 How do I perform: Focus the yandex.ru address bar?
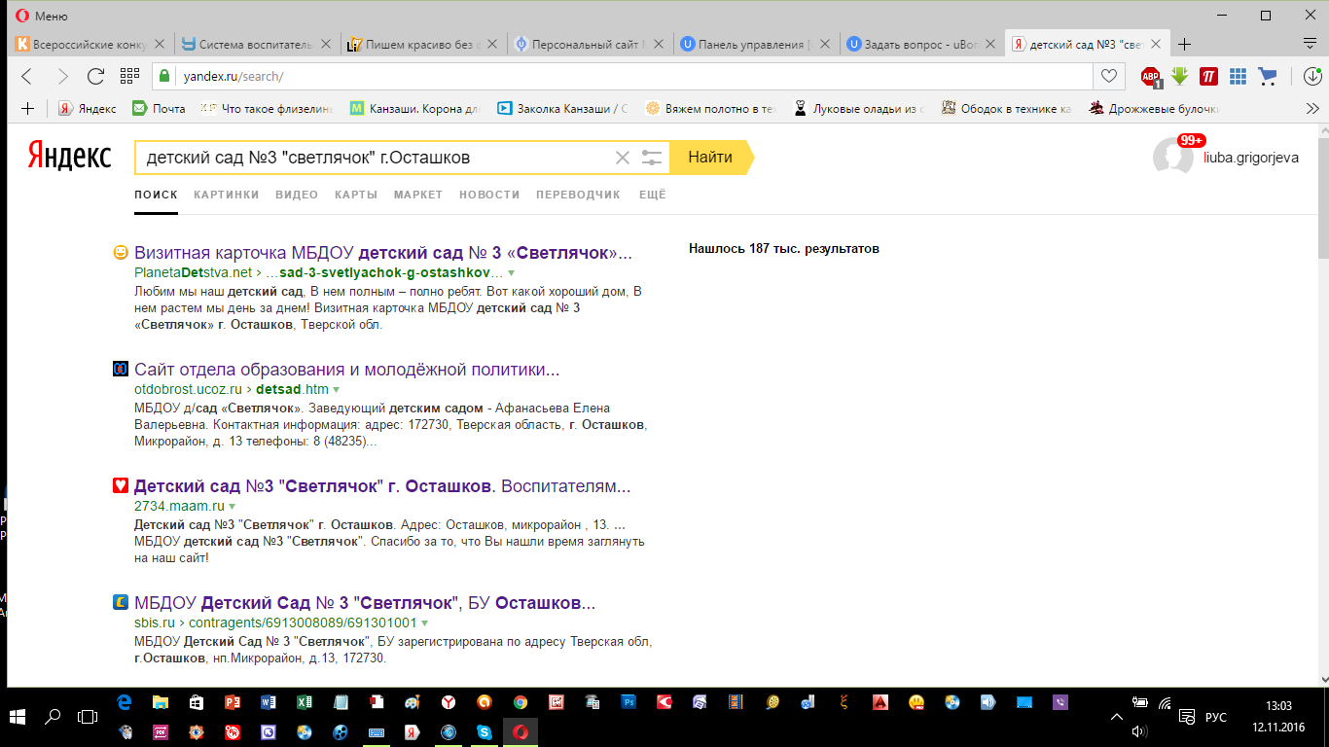click(x=623, y=76)
